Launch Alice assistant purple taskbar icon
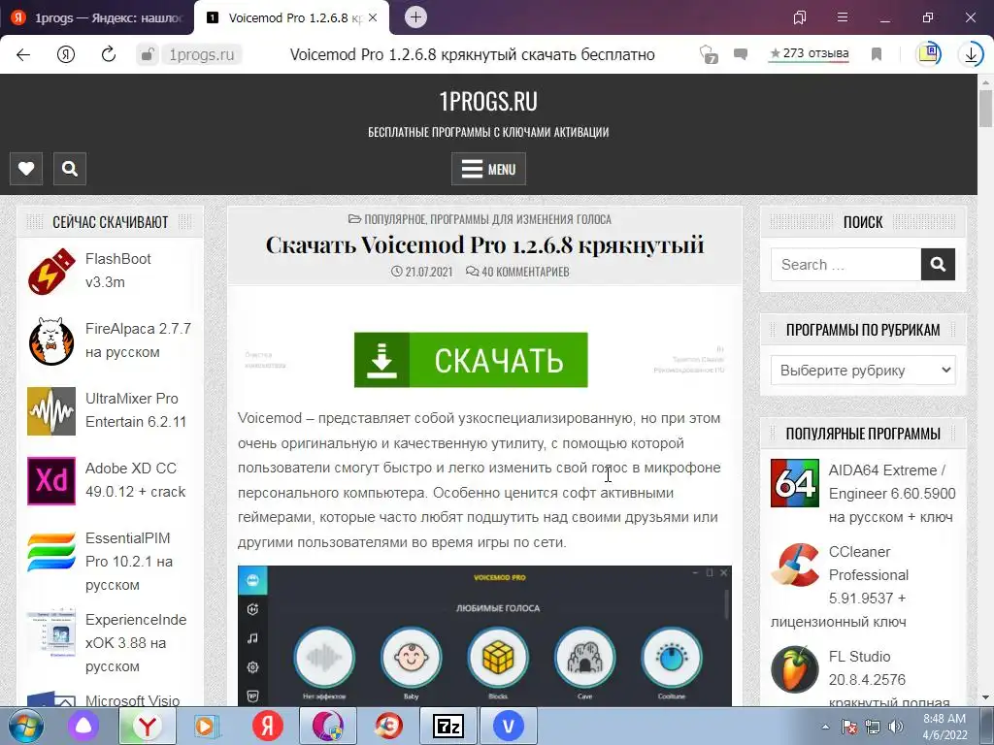The width and height of the screenshot is (994, 745). pyautogui.click(x=83, y=726)
